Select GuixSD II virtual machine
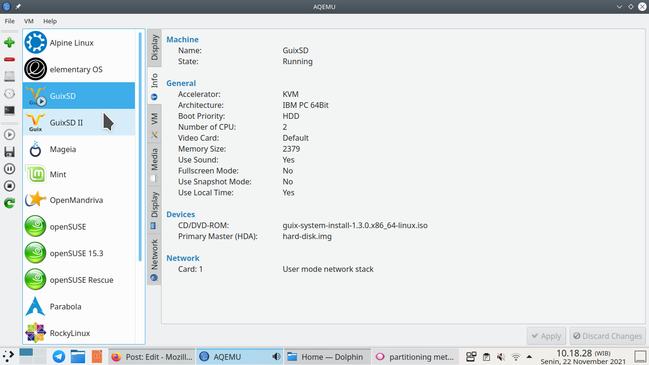 79,123
